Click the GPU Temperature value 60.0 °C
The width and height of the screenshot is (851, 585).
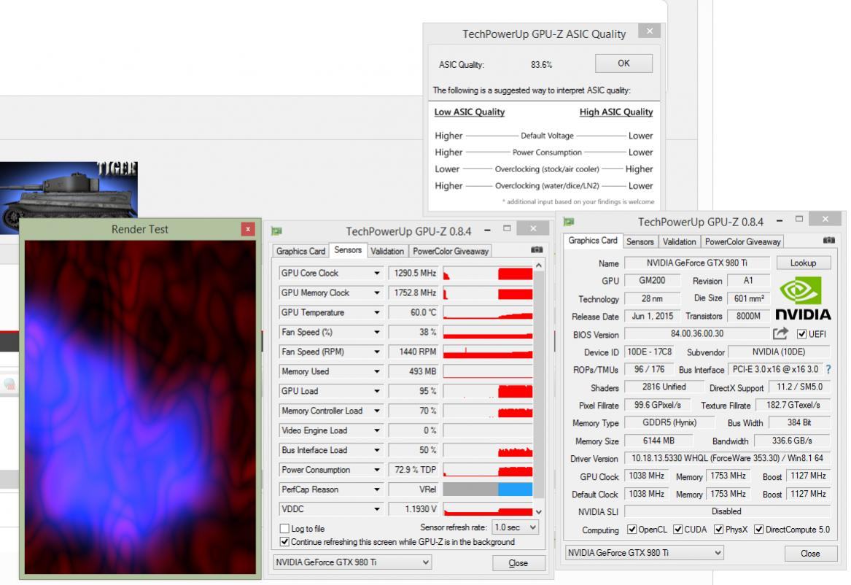(x=413, y=313)
